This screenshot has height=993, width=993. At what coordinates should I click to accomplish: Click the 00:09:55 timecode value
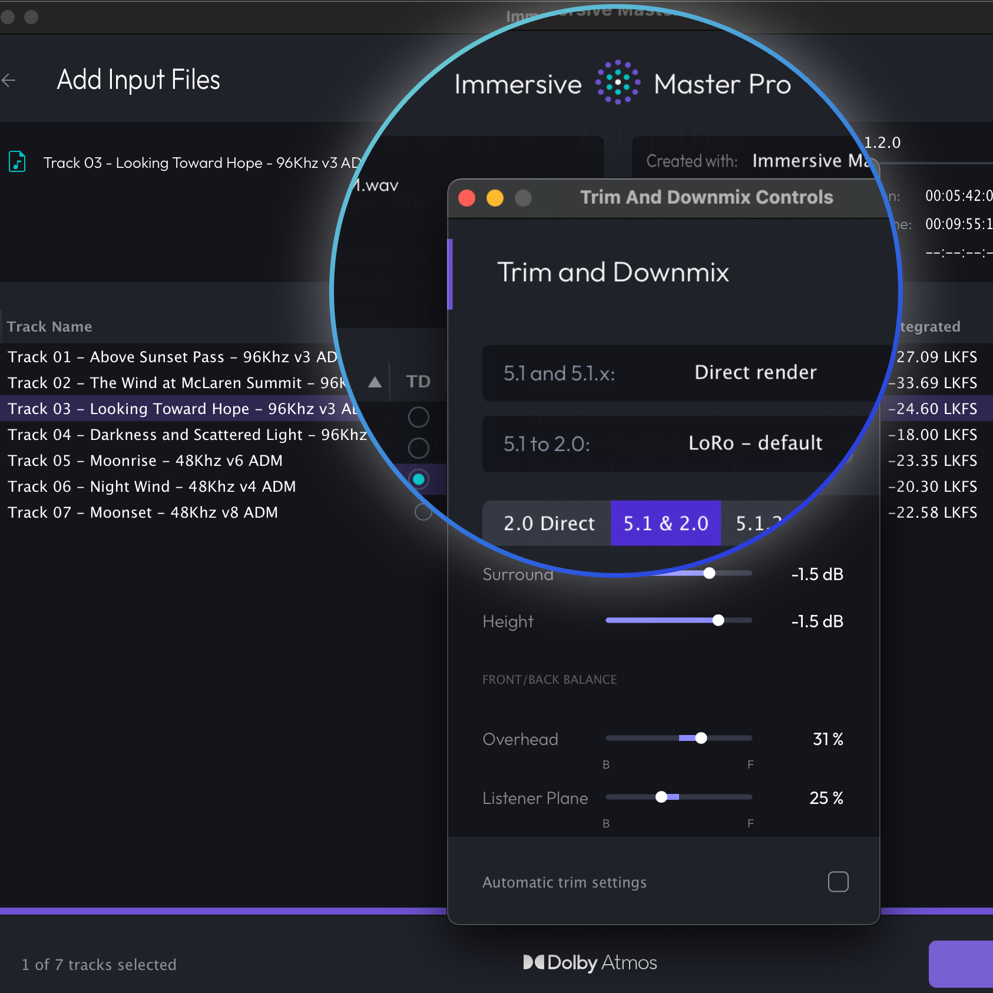[959, 224]
